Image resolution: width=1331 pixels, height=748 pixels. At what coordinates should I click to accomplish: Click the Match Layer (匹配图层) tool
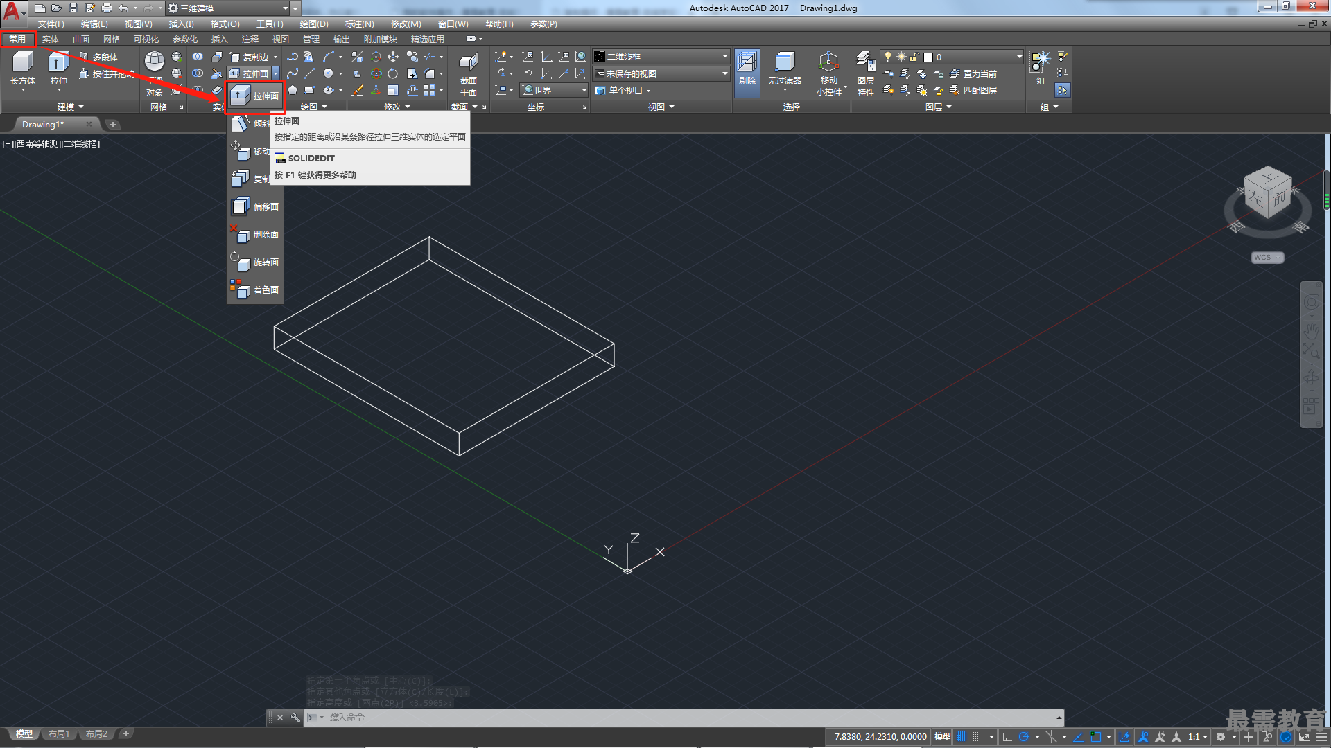(x=973, y=90)
